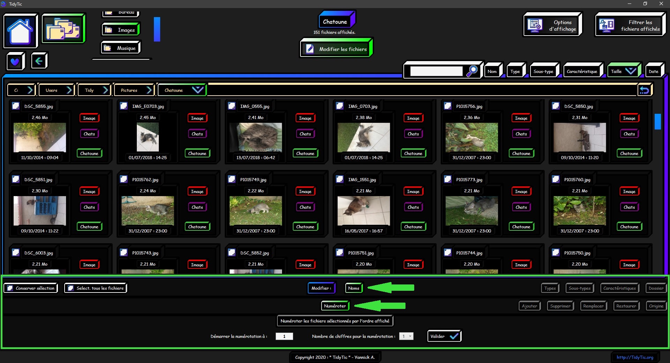Click the Images folder icon

click(x=109, y=30)
